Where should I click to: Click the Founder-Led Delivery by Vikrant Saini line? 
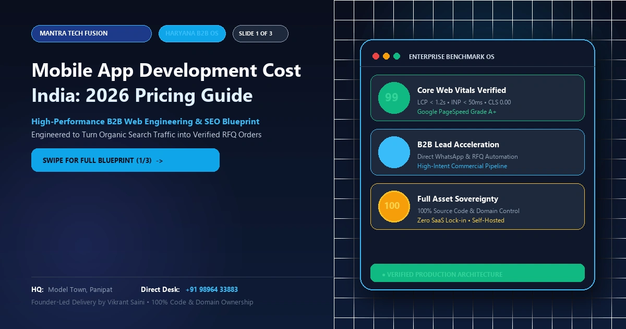pos(142,302)
